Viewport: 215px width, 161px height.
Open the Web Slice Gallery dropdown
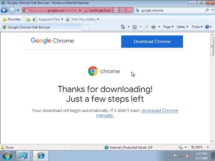point(83,19)
